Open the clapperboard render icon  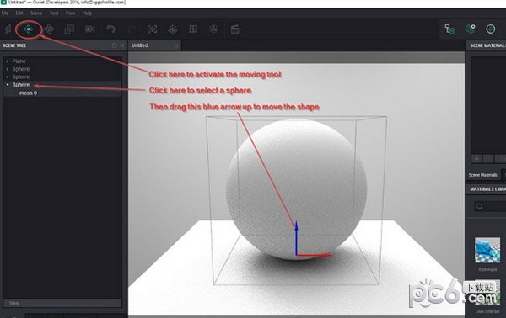tap(234, 29)
